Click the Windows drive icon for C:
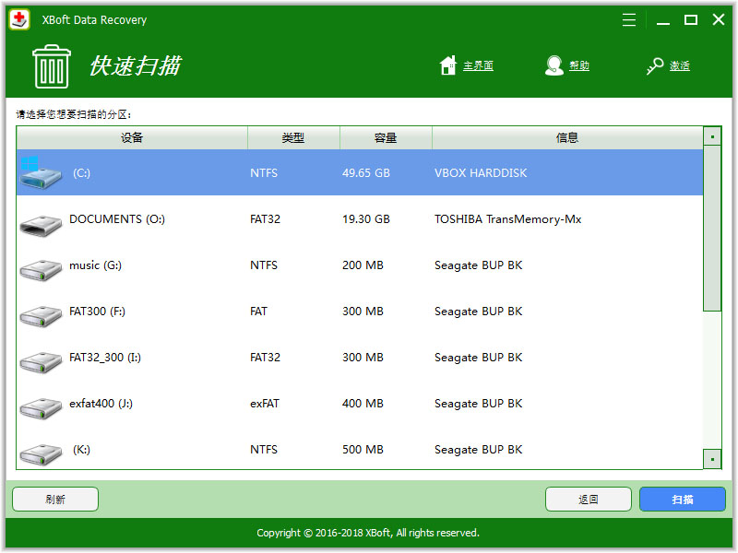This screenshot has height=553, width=738. 41,172
